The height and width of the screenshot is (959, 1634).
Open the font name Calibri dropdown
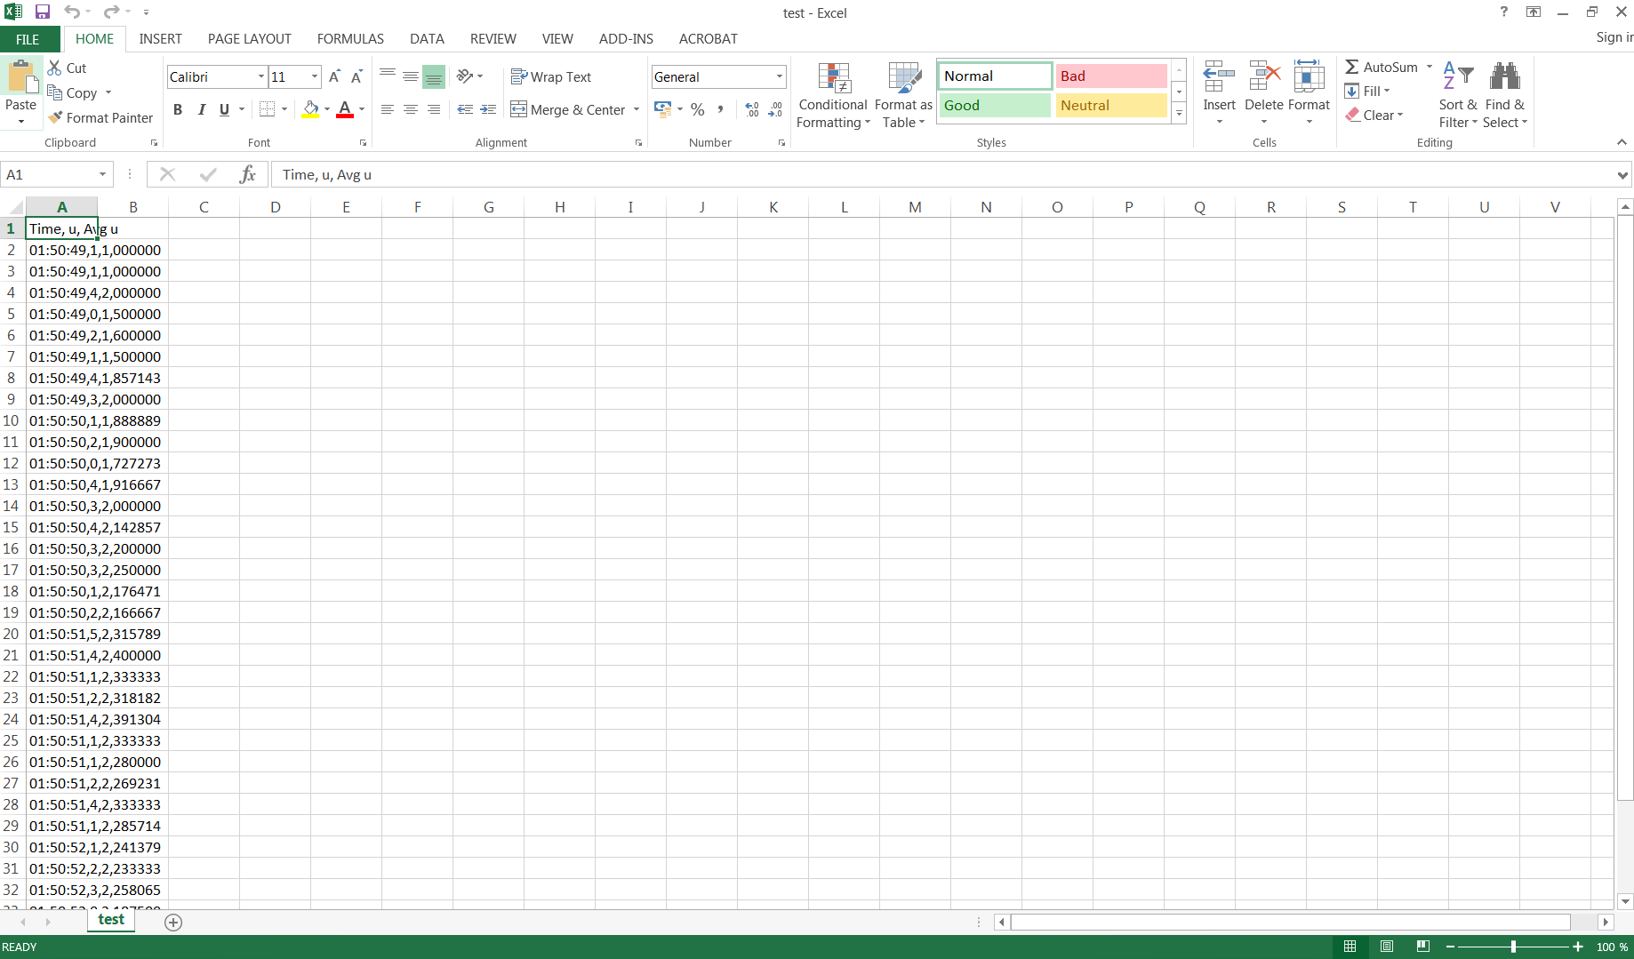tap(261, 76)
